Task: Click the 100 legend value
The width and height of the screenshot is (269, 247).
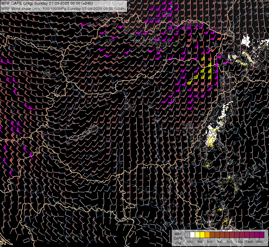Action: [x=190, y=242]
